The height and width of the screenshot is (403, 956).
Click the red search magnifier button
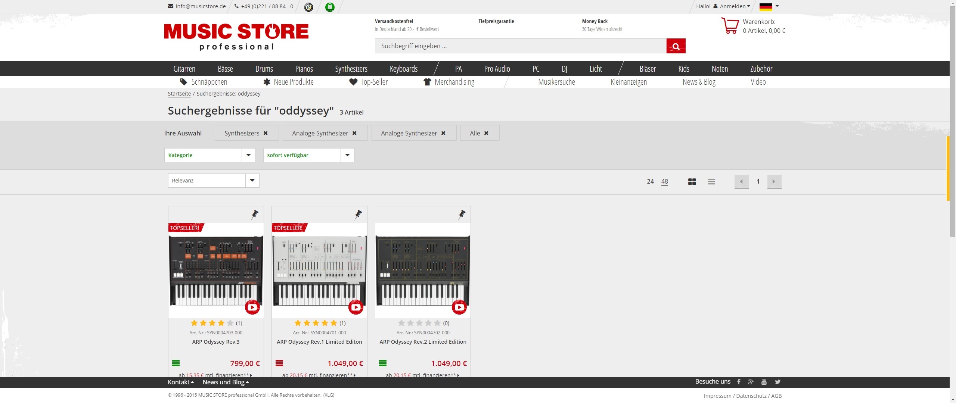[676, 46]
